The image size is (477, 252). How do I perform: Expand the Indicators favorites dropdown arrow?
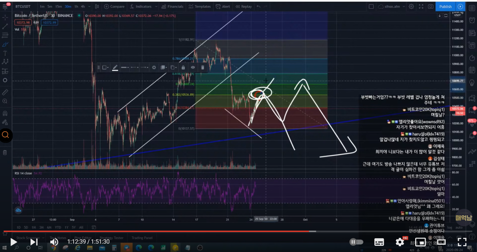pos(156,7)
